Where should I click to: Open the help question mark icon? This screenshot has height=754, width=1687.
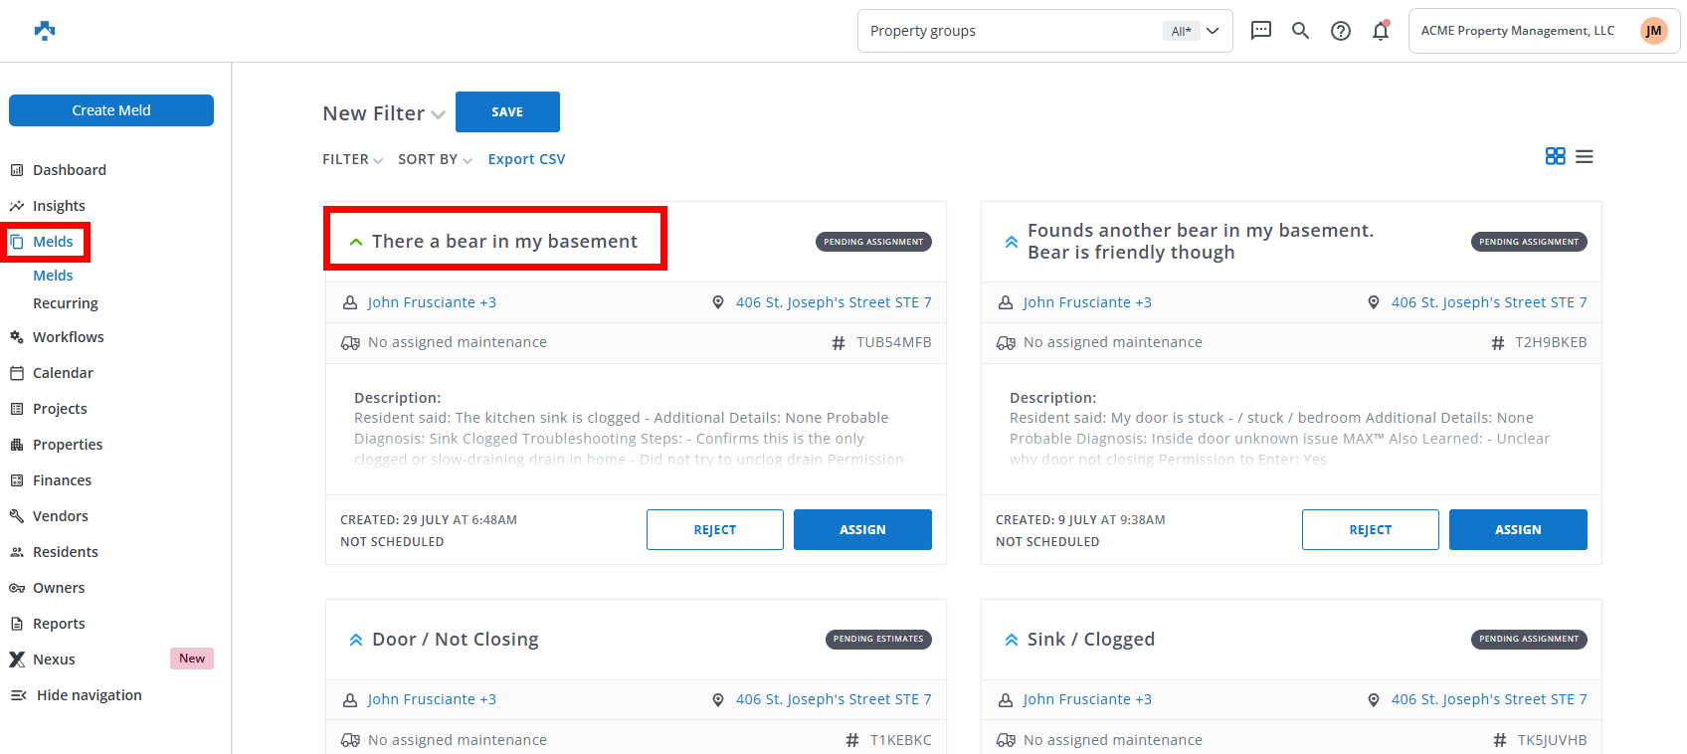tap(1341, 31)
